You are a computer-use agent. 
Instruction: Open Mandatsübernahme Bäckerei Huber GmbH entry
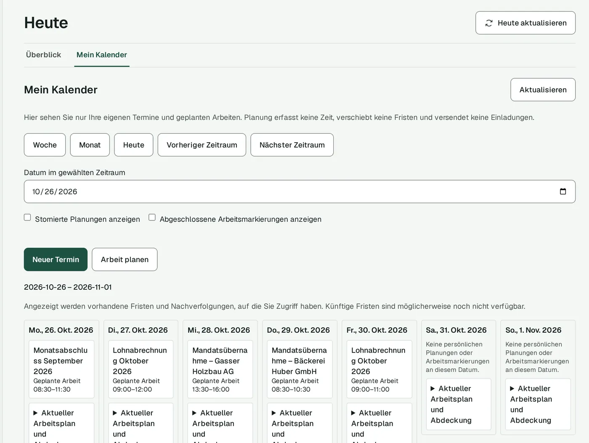pos(300,369)
